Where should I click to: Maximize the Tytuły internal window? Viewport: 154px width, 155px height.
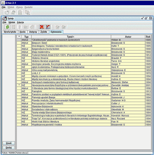146,18
